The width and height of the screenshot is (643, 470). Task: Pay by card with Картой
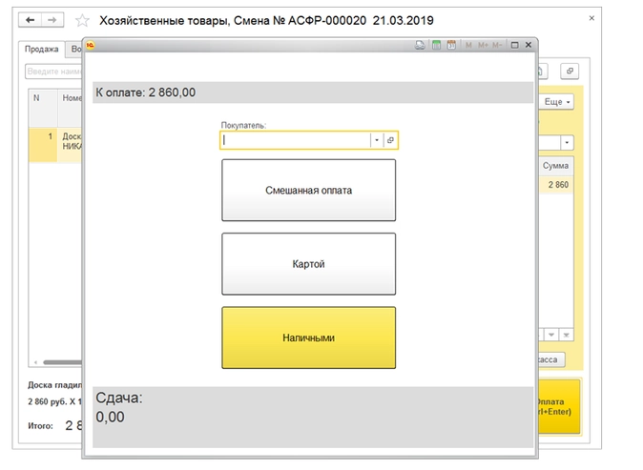(x=309, y=264)
